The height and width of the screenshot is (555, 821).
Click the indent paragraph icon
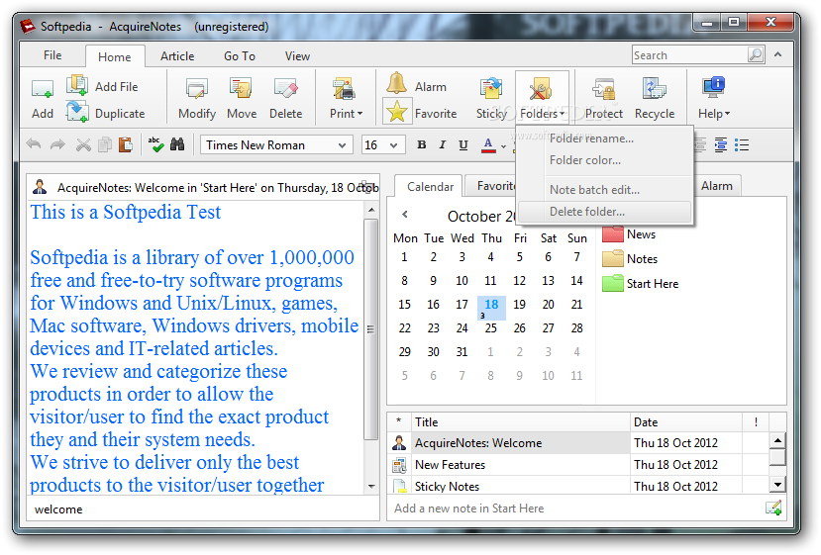pyautogui.click(x=721, y=144)
